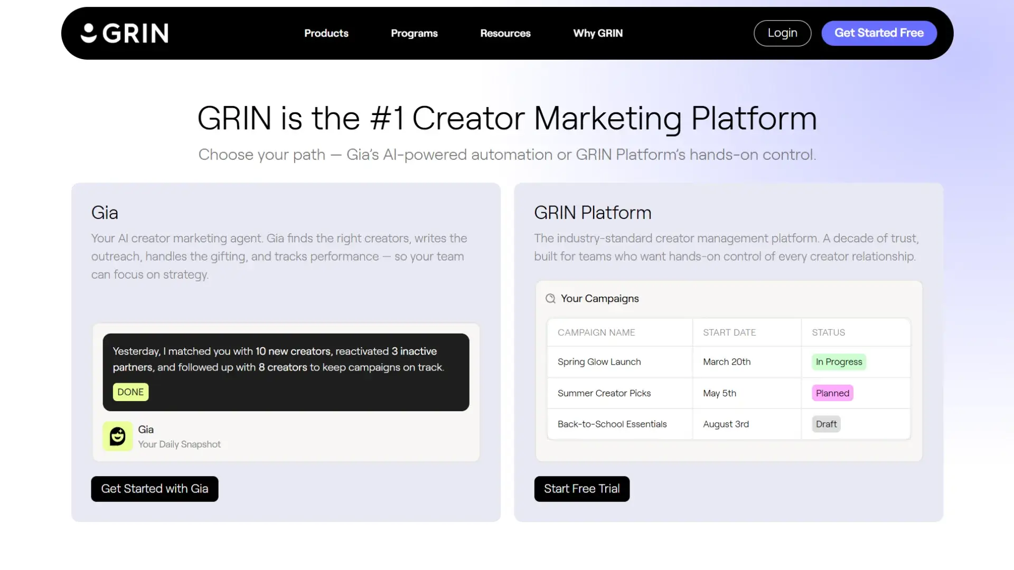Click the STATUS column header
The image size is (1014, 570).
829,332
